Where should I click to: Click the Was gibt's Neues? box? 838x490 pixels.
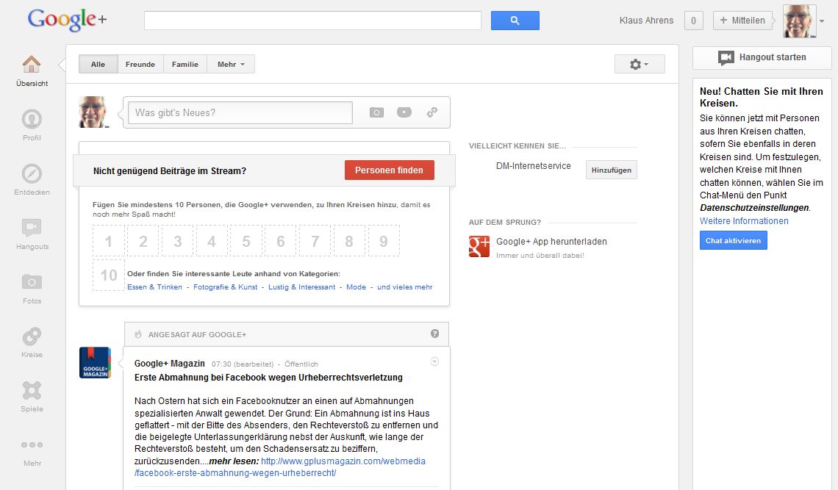[x=240, y=112]
